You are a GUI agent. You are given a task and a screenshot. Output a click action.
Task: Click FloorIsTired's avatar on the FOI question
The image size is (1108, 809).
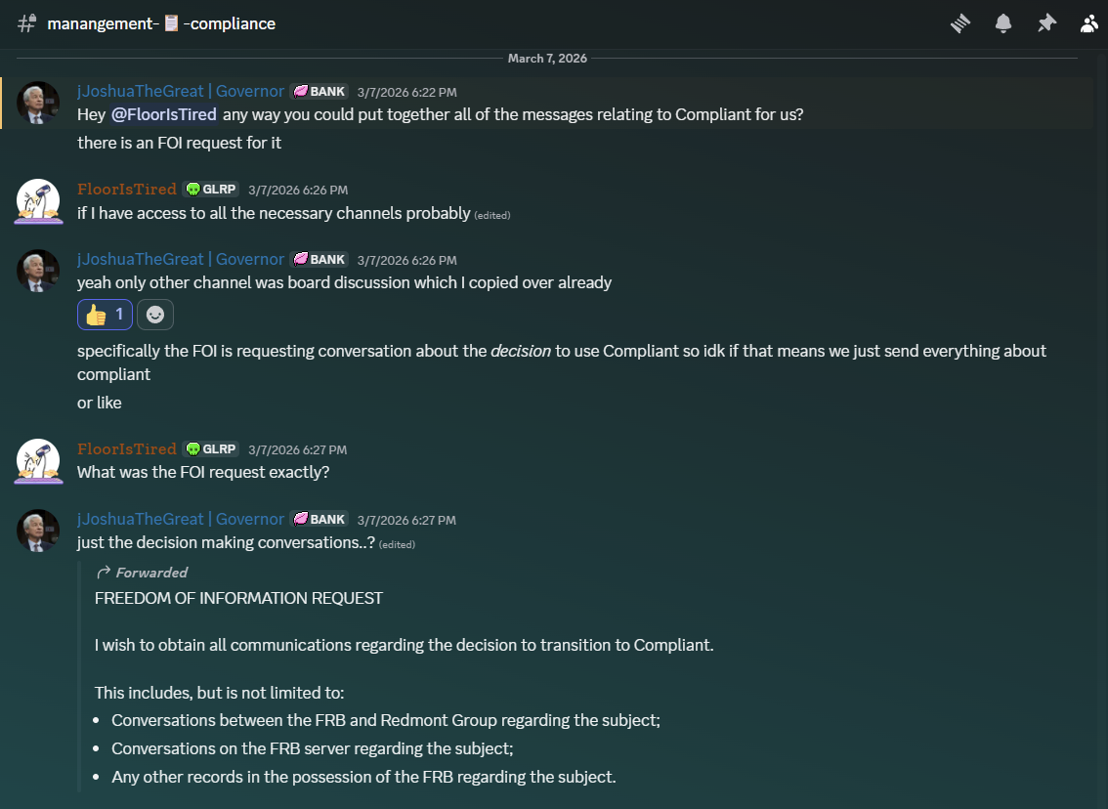tap(39, 460)
